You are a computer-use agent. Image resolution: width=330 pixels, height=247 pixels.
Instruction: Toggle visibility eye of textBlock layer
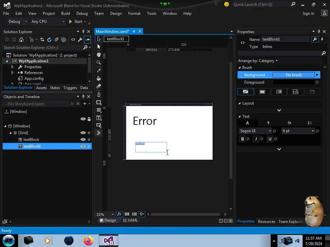click(x=83, y=140)
